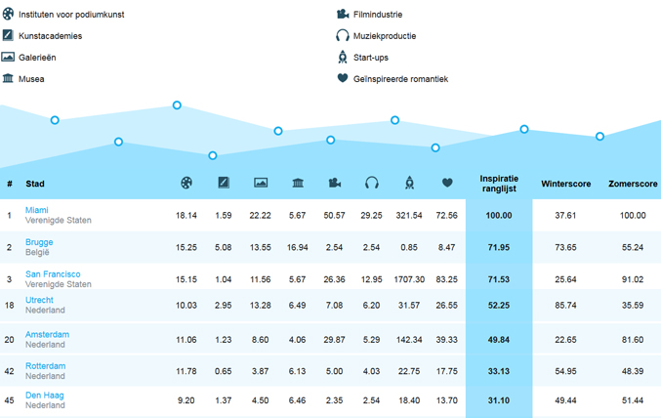The height and width of the screenshot is (418, 661).
Task: Click the performing arts icon in table header
Action: point(186,183)
